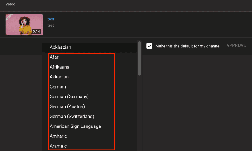The height and width of the screenshot is (151, 252).
Task: Select German (Switzerland) entry
Action: coord(90,117)
